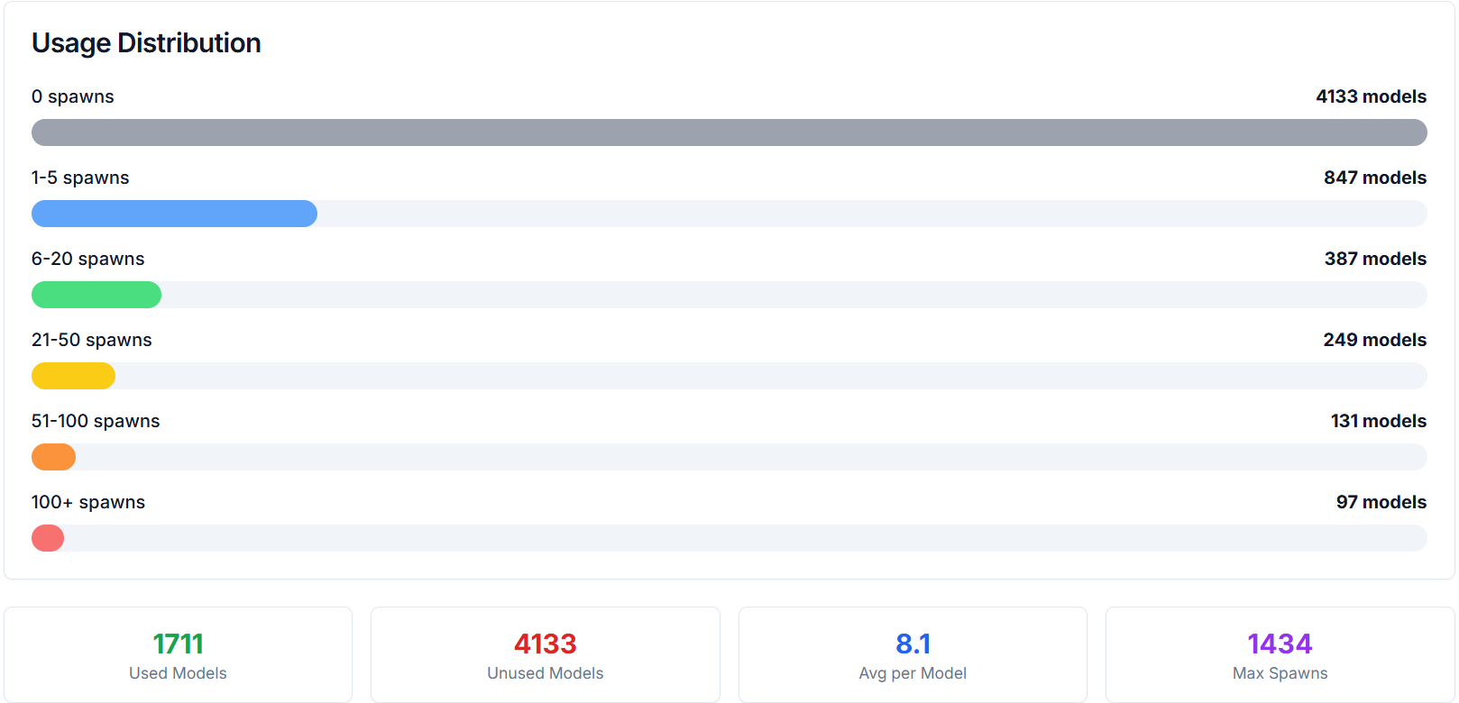Open the Max Spawns card
Image resolution: width=1459 pixels, height=703 pixels.
pyautogui.click(x=1280, y=655)
